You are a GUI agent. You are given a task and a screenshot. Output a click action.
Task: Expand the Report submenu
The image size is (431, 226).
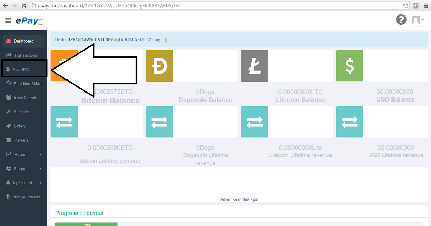tap(24, 154)
